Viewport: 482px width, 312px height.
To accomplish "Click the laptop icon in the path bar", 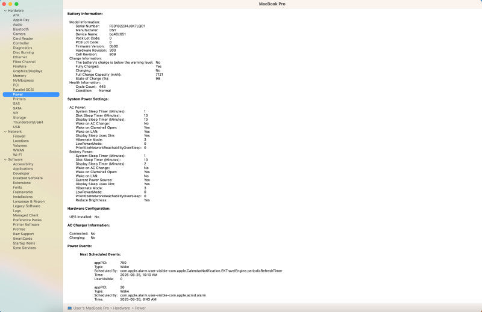I will point(70,308).
